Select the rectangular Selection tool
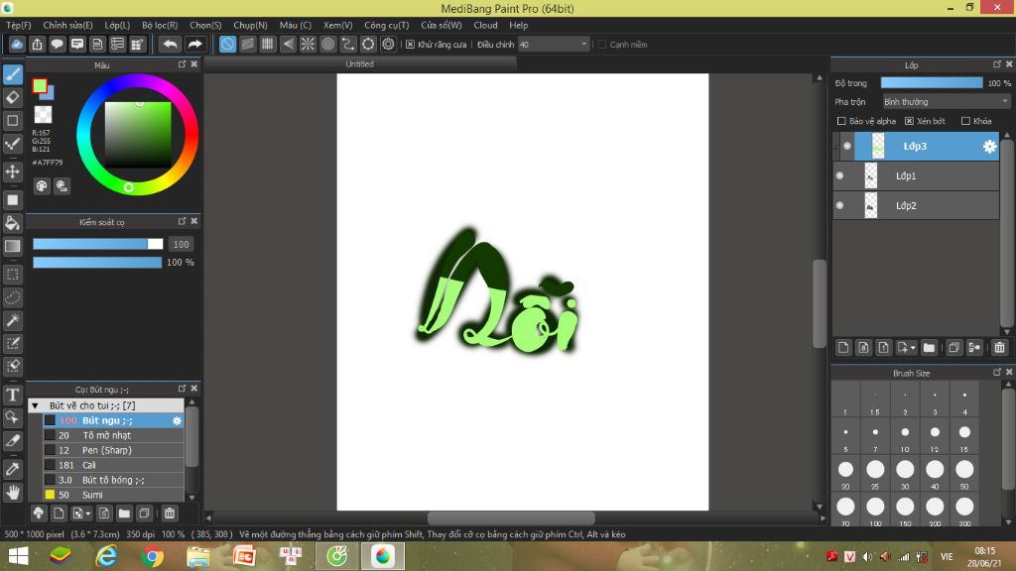 (x=12, y=275)
